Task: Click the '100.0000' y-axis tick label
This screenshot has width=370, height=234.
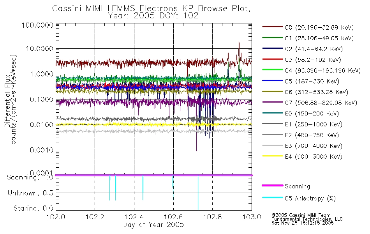Action: click(37, 25)
